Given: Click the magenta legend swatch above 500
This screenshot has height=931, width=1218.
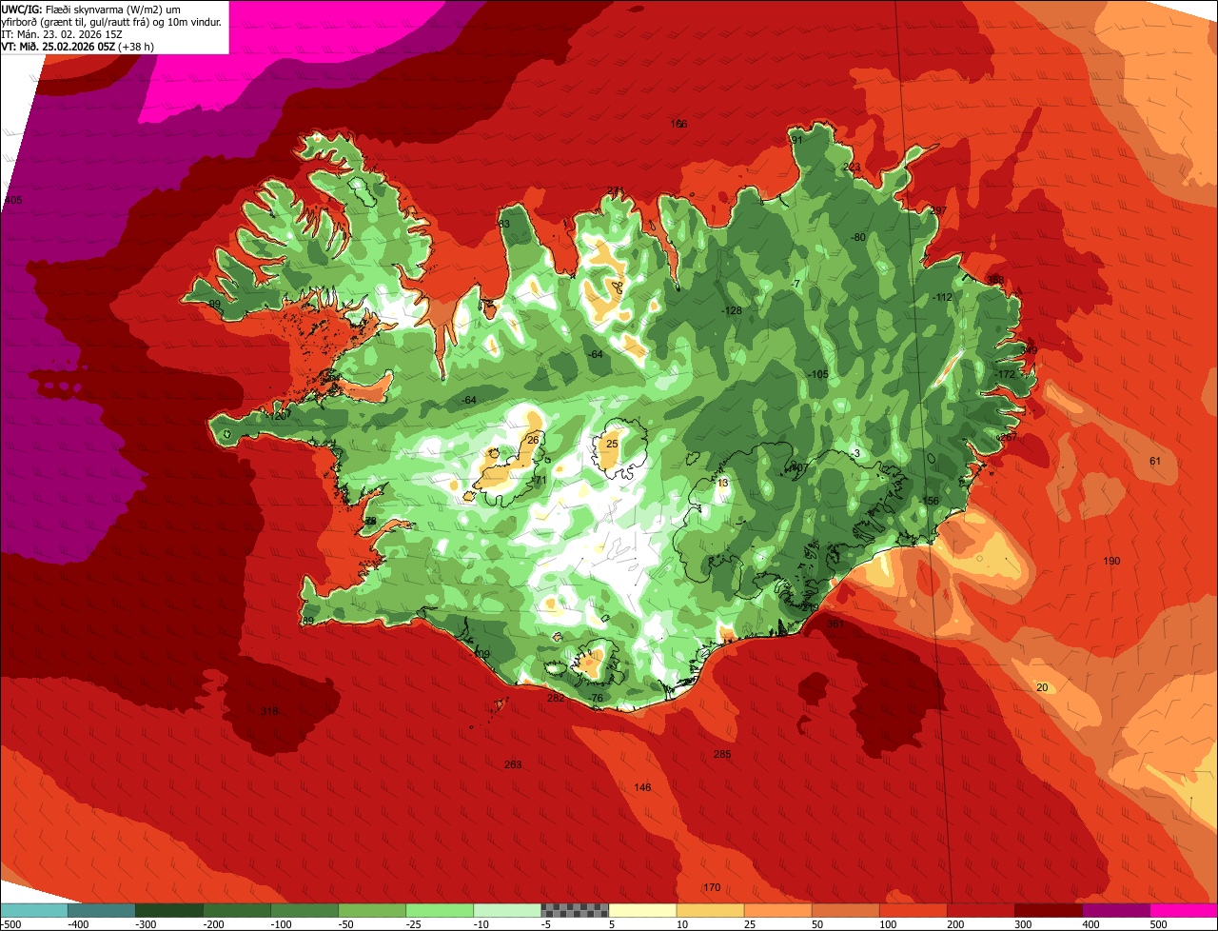Looking at the screenshot, I should click(1184, 909).
